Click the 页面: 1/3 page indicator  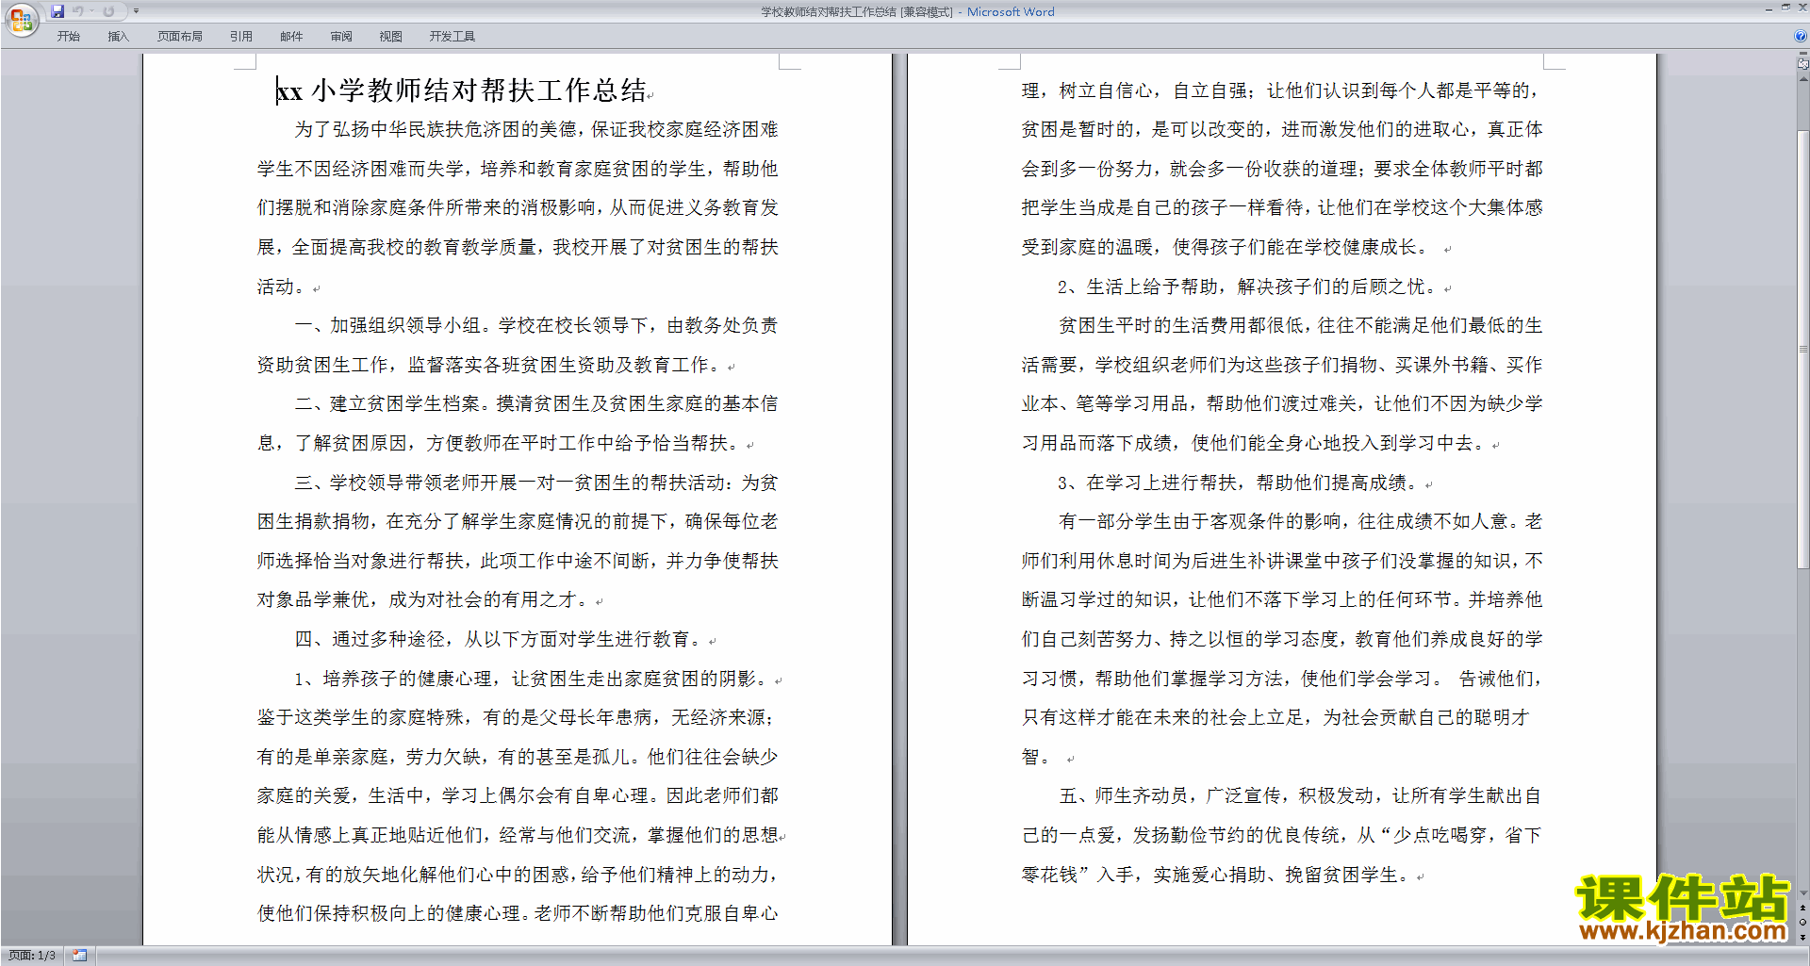pyautogui.click(x=32, y=956)
